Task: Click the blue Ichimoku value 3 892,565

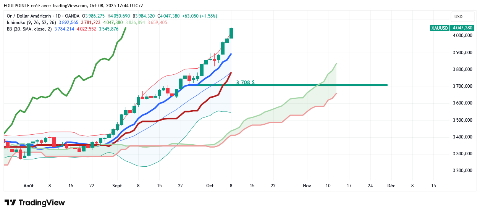Action: pyautogui.click(x=68, y=23)
